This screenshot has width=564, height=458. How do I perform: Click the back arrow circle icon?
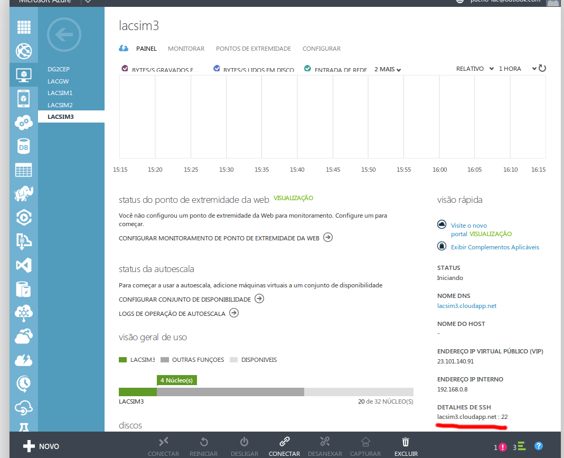64,35
